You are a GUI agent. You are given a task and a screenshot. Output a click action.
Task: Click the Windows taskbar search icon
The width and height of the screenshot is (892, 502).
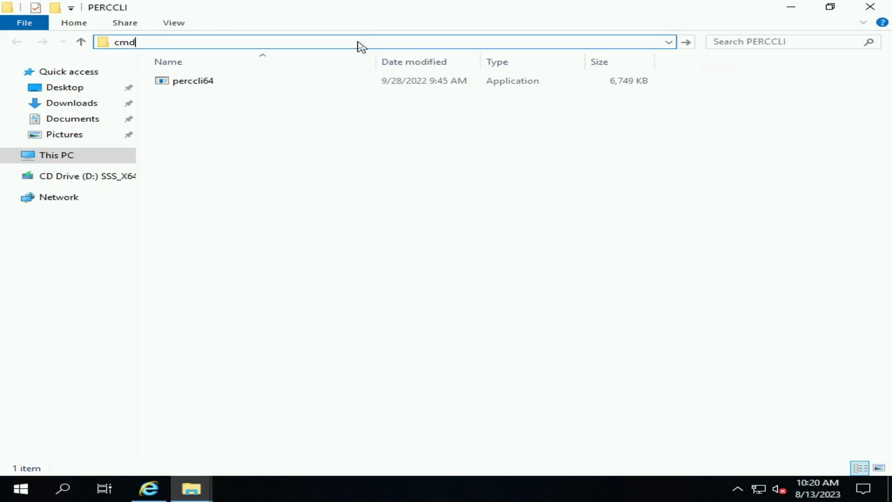[x=63, y=489]
